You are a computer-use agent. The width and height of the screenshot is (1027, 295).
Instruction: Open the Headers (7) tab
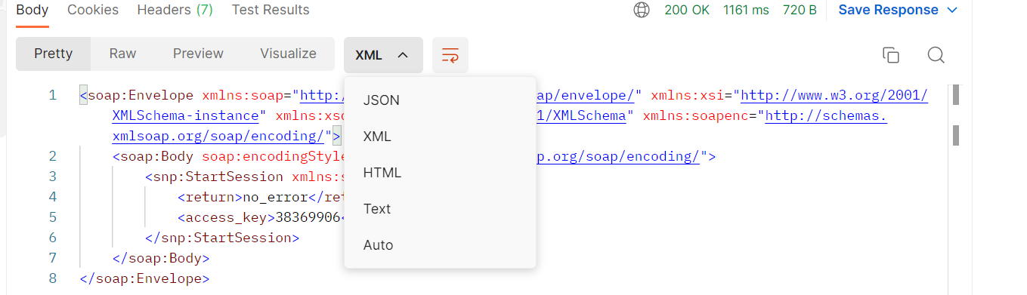click(175, 10)
